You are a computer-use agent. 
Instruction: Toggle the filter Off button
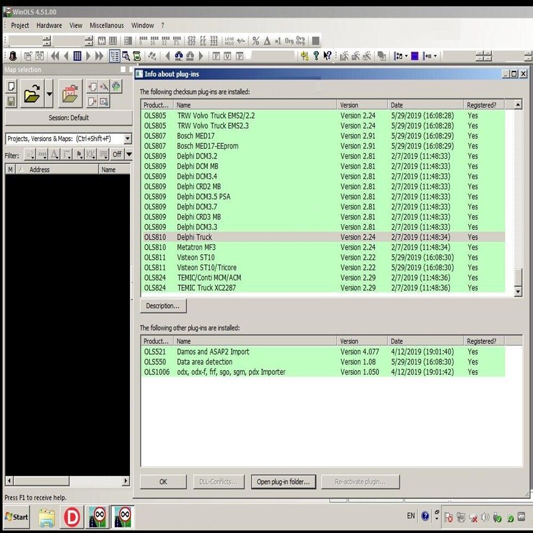(117, 155)
